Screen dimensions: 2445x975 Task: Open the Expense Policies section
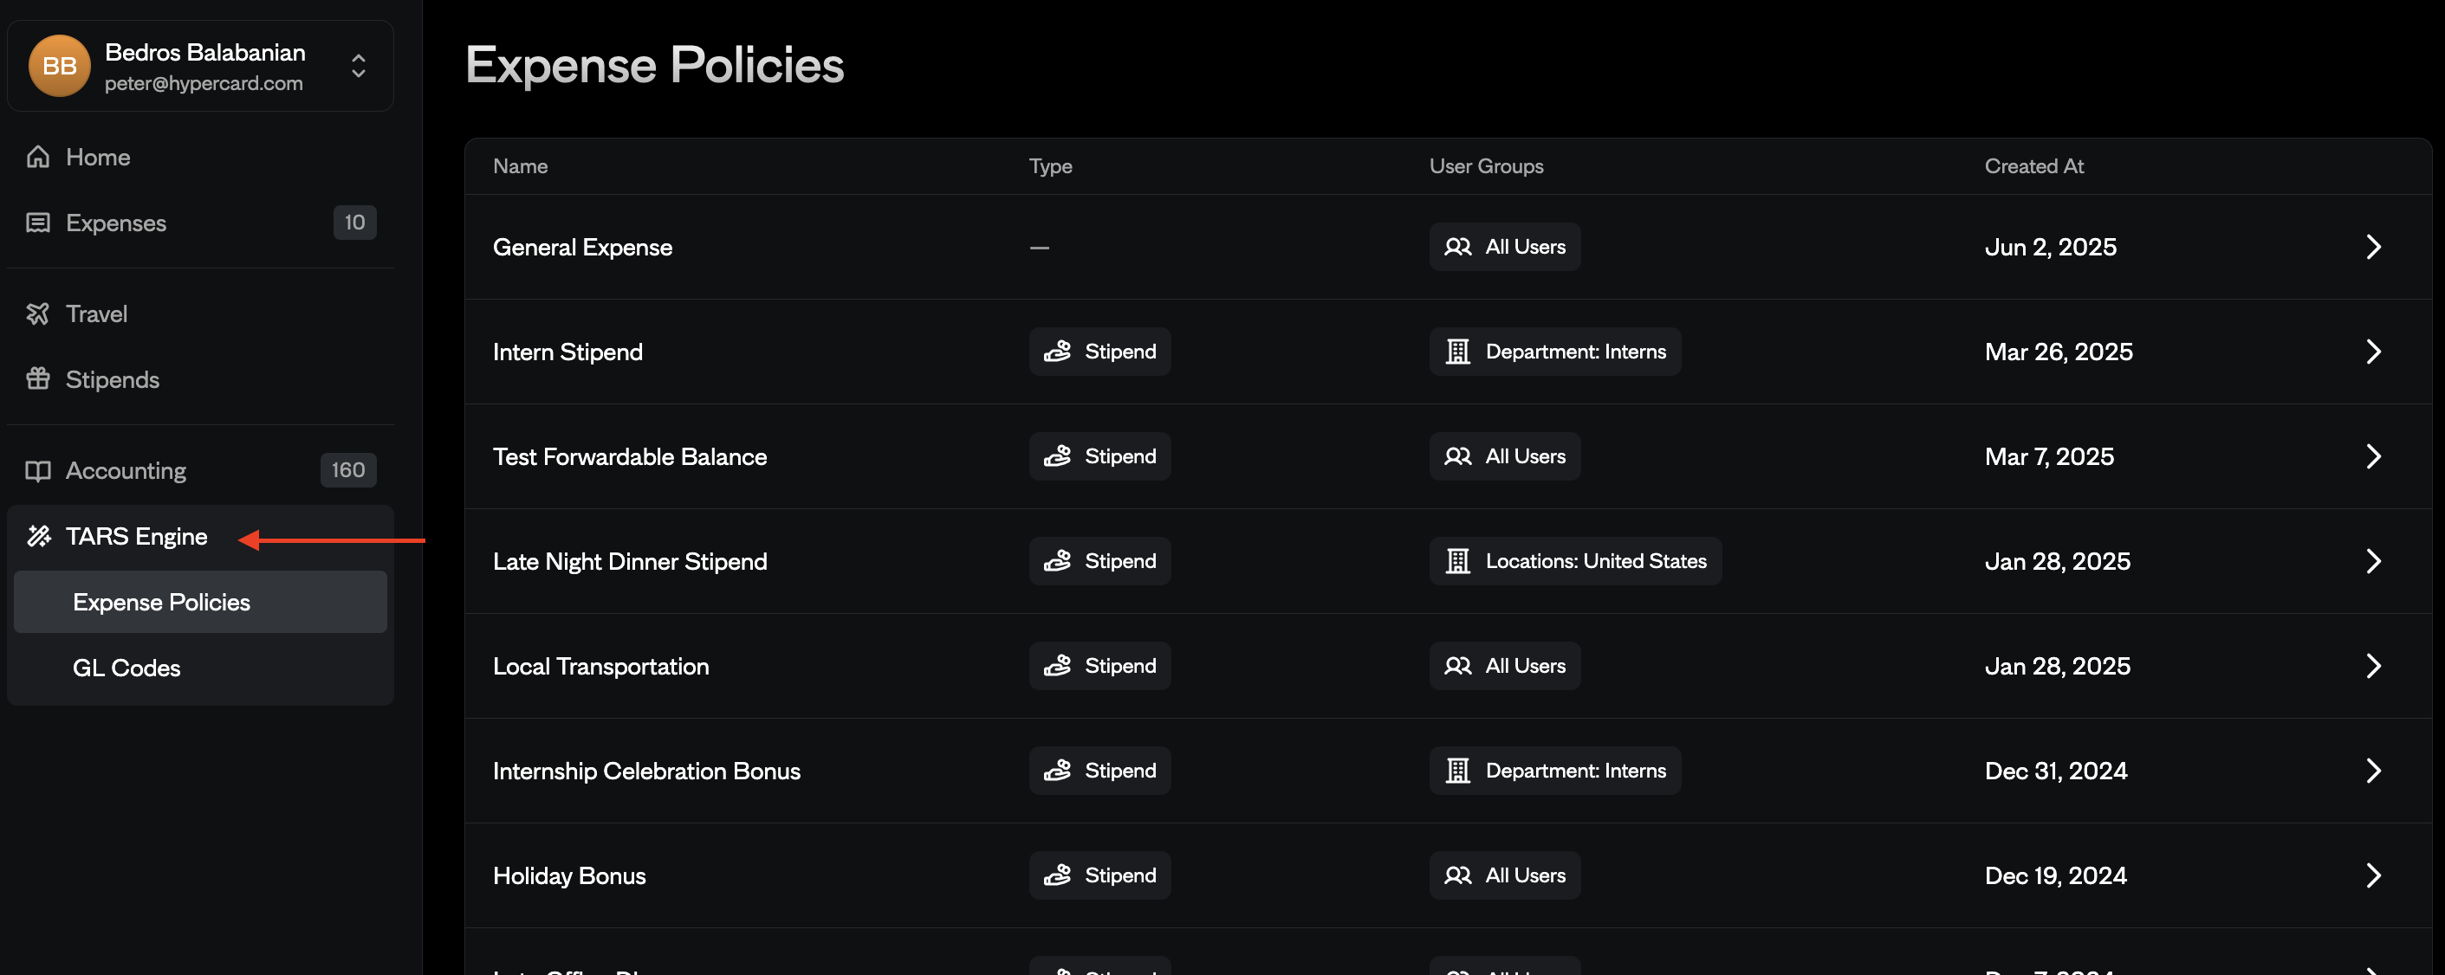[161, 601]
